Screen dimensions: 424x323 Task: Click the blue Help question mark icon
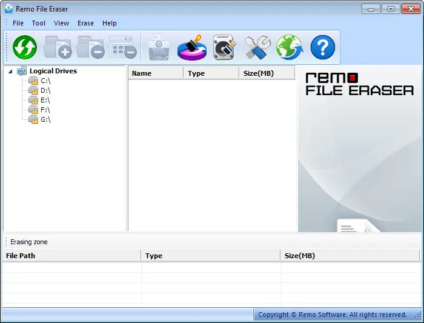(323, 47)
